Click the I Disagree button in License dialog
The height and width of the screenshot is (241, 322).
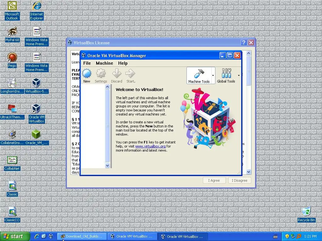click(x=239, y=180)
